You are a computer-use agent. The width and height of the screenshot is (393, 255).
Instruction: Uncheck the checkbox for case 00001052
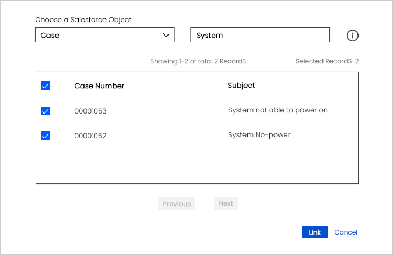(x=45, y=136)
